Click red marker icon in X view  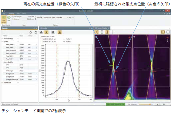pos(129,38)
